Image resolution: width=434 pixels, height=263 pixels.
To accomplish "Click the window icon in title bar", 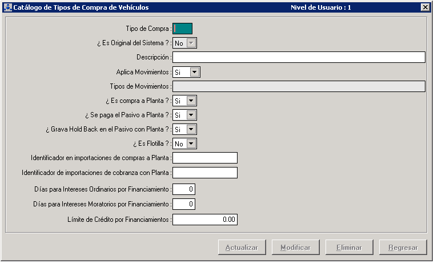I will [x=7, y=7].
